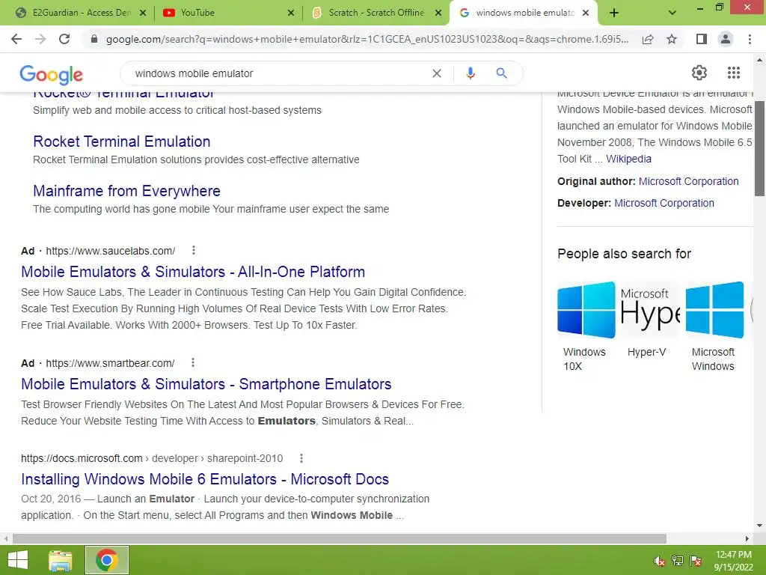Select Hyper-V related search thumbnail
766x575 pixels.
(650, 309)
